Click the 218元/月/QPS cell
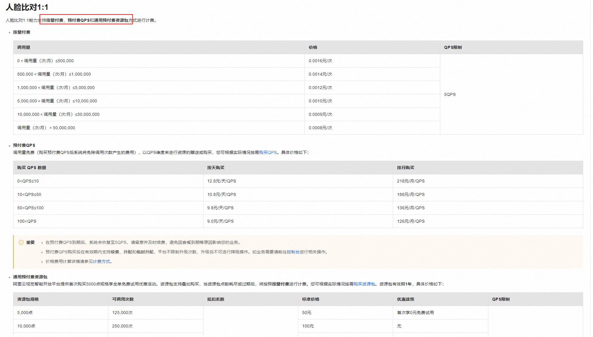This screenshot has height=337, width=593. click(488, 181)
